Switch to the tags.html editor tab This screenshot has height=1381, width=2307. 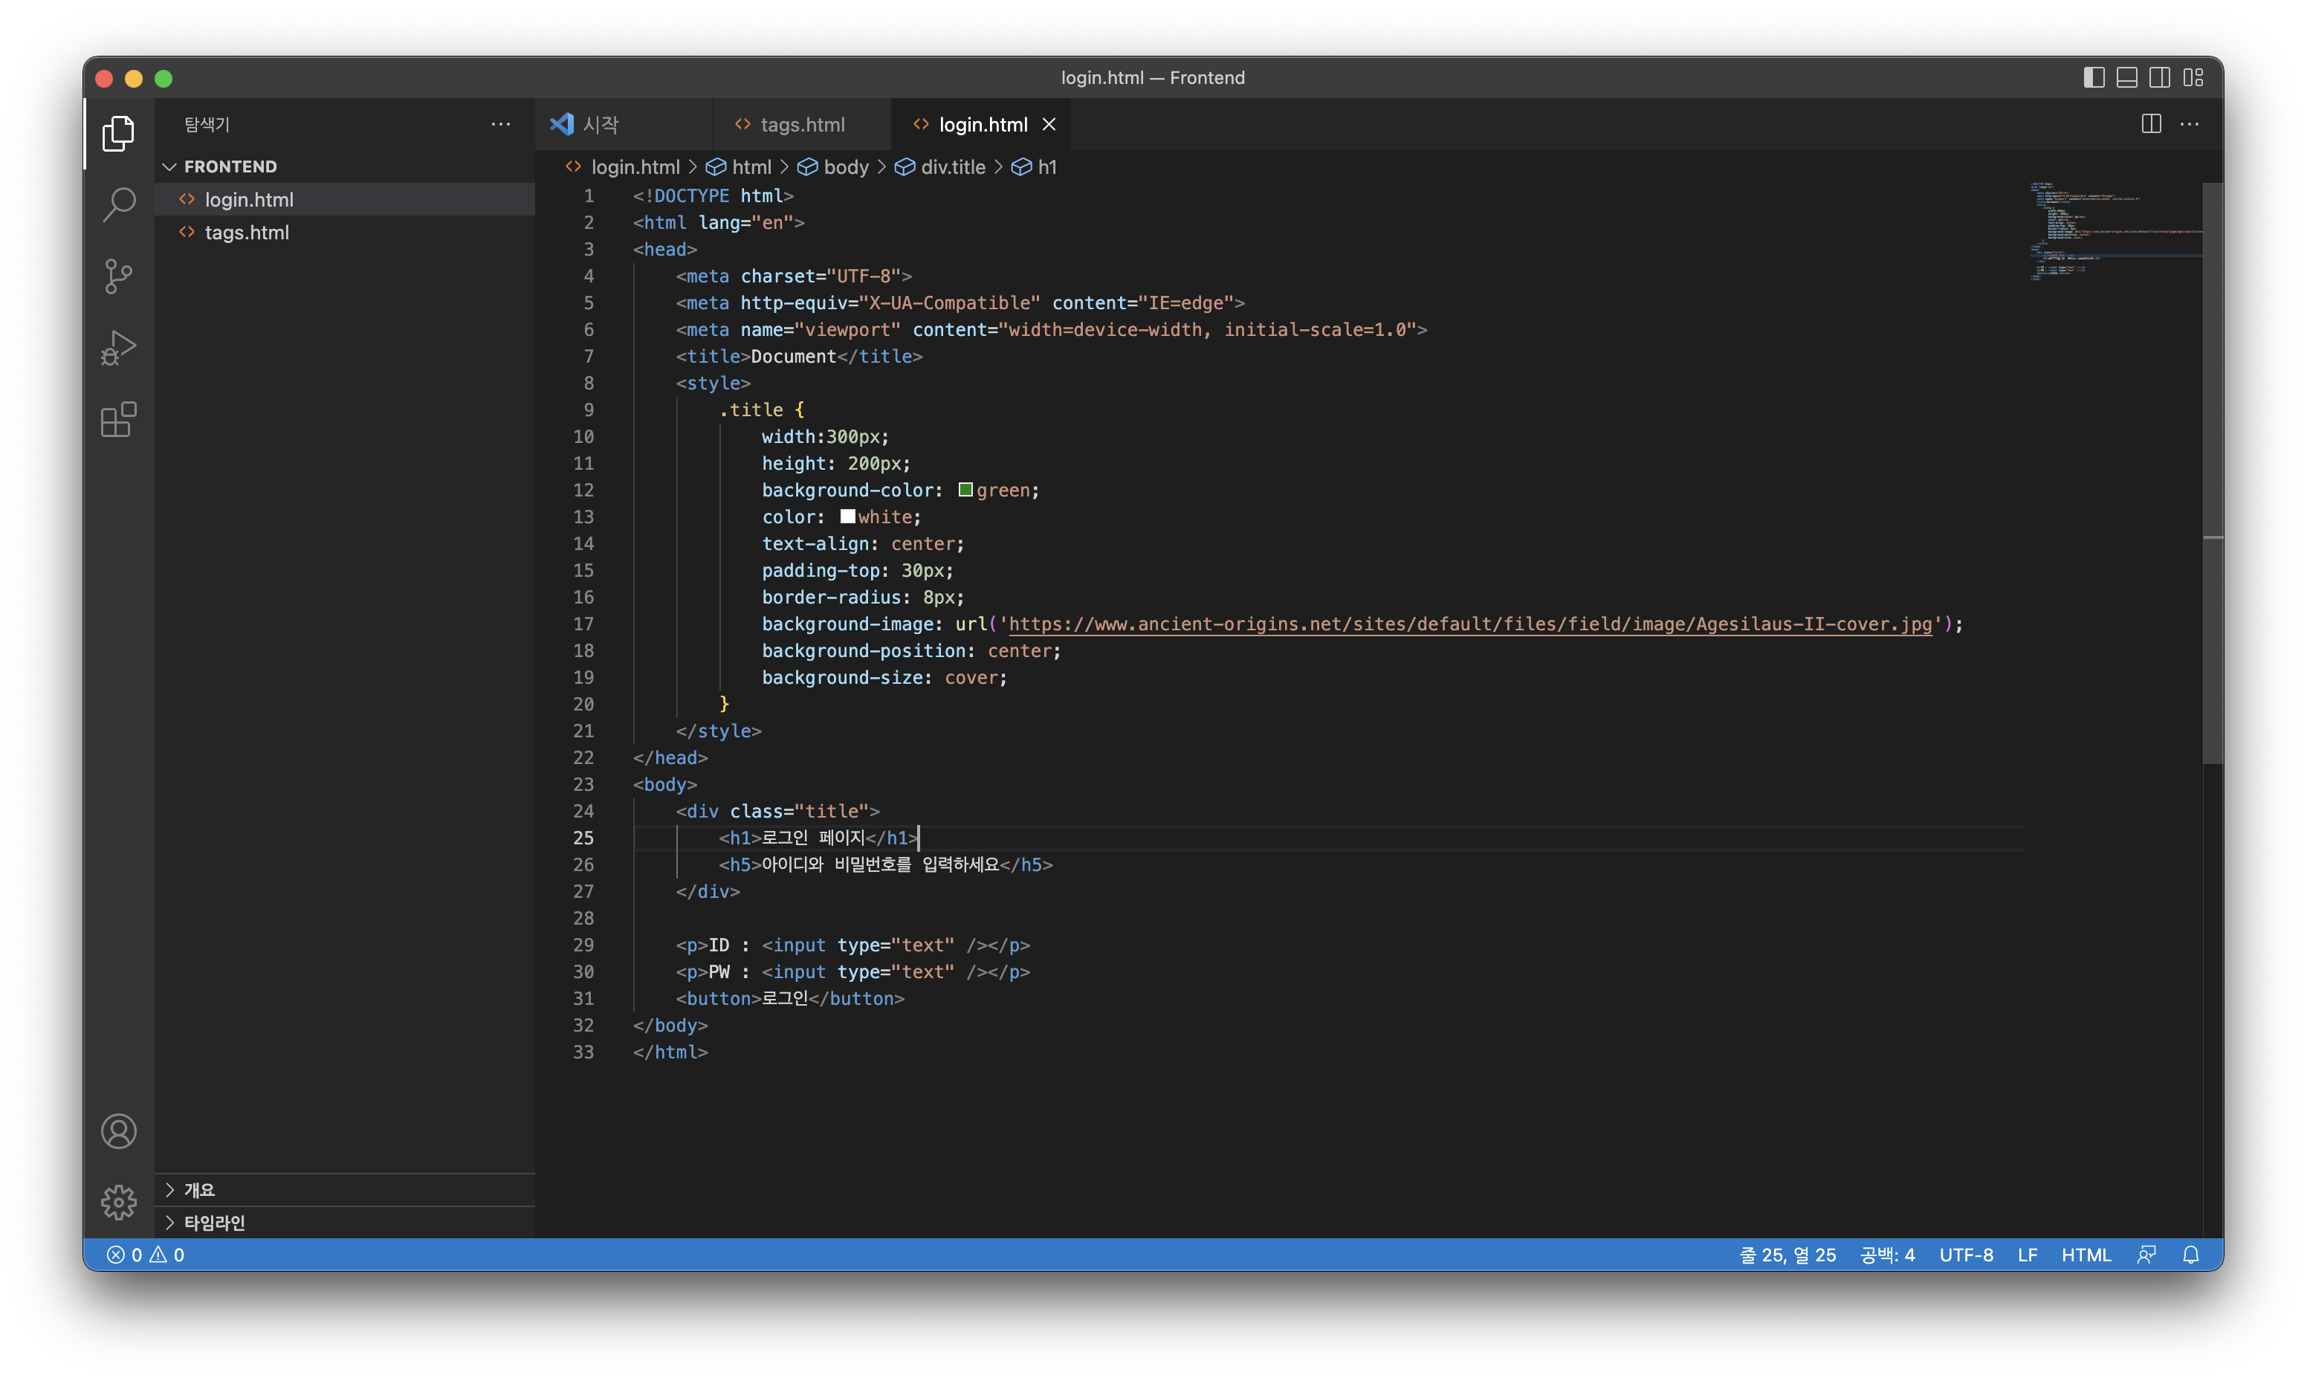pyautogui.click(x=801, y=125)
